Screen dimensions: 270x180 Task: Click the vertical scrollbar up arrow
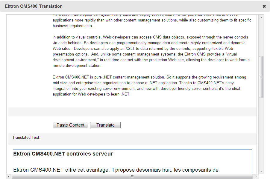[x=261, y=18]
